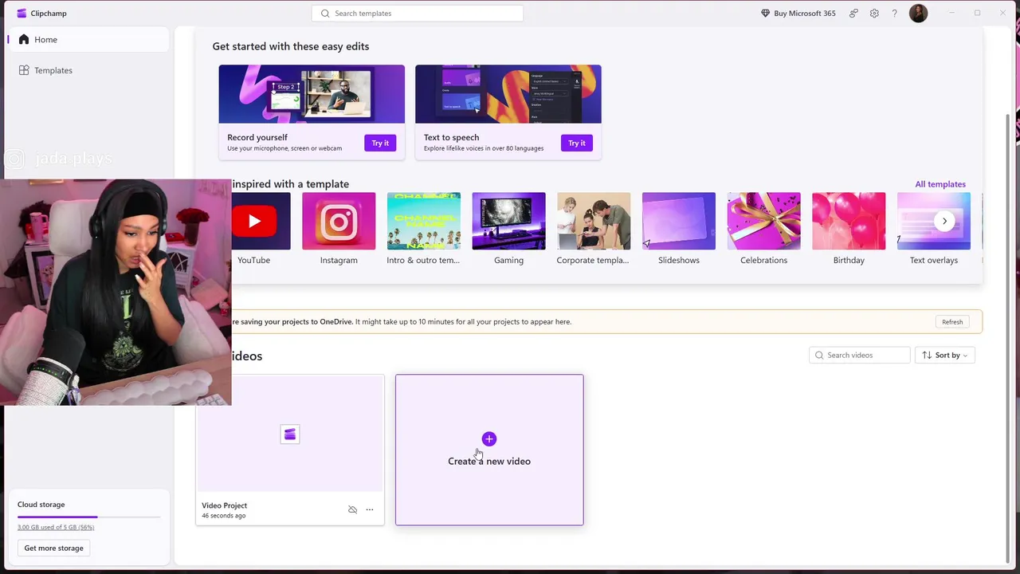
Task: Open the Corporate templates thumbnail
Action: [x=594, y=222]
